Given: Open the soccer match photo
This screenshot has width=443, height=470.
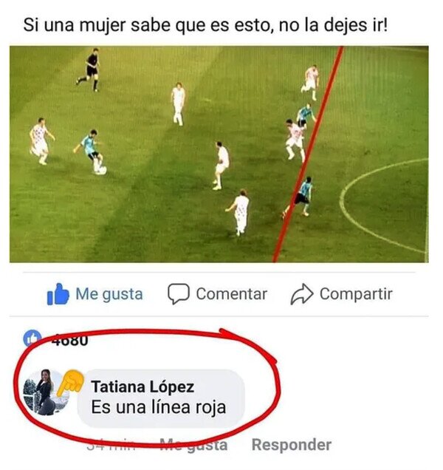Looking at the screenshot, I should coord(219,154).
